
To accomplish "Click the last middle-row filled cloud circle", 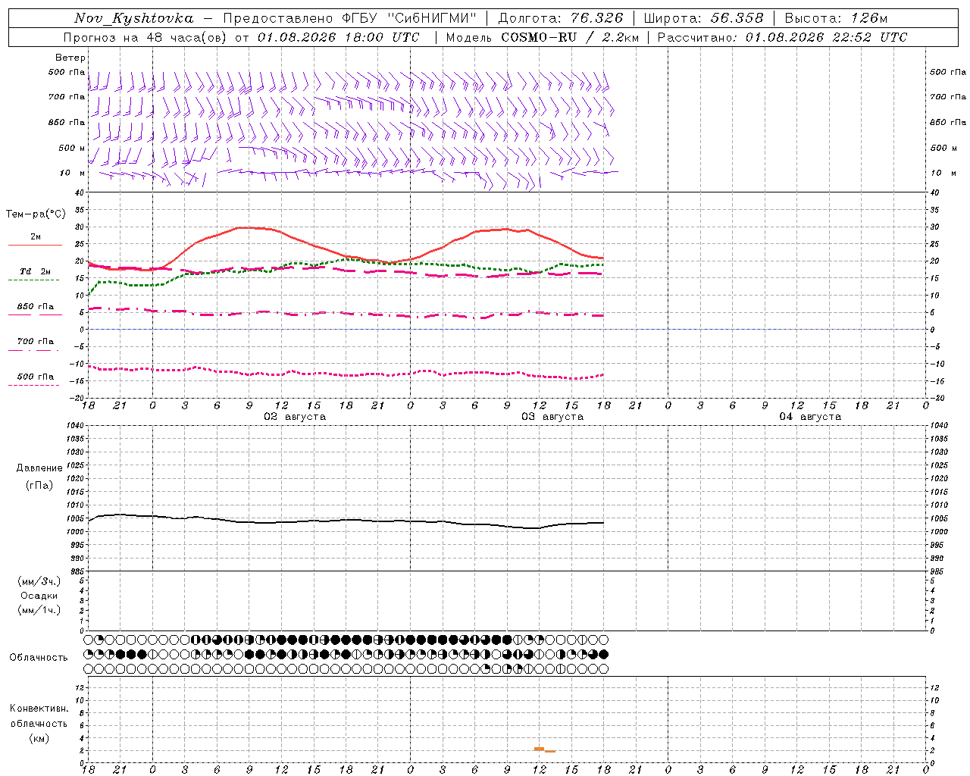I will tap(603, 654).
